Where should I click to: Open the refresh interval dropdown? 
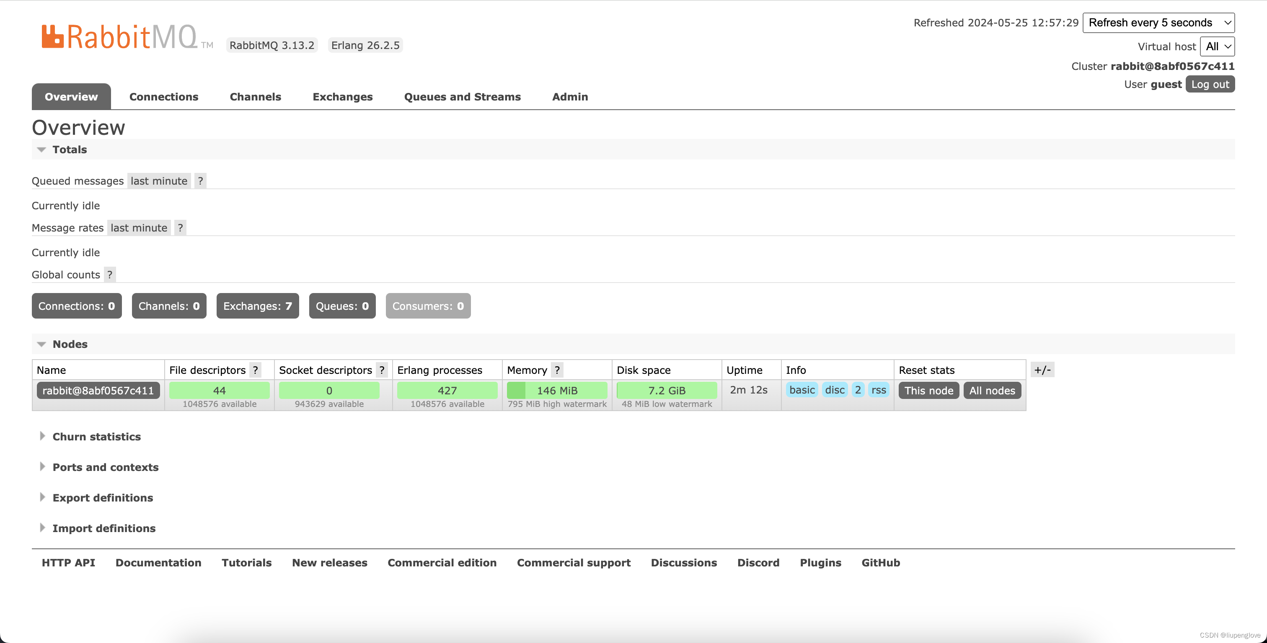click(1158, 23)
